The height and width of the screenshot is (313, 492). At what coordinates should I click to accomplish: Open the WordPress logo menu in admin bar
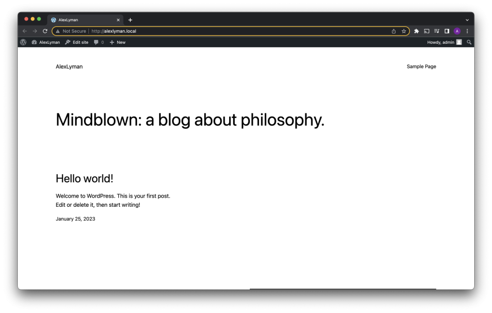(x=23, y=42)
